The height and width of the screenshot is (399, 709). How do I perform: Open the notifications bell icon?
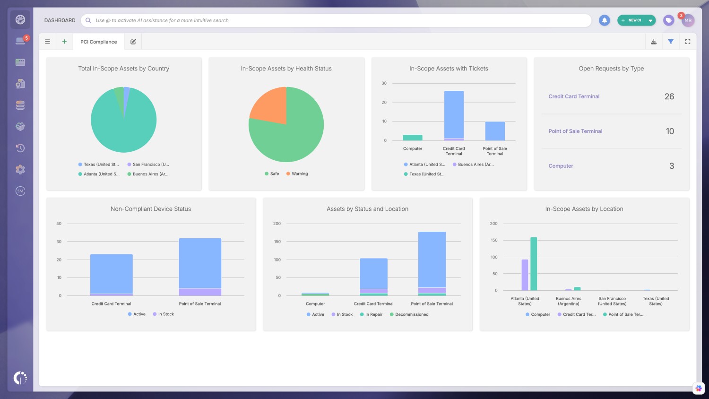pyautogui.click(x=605, y=20)
